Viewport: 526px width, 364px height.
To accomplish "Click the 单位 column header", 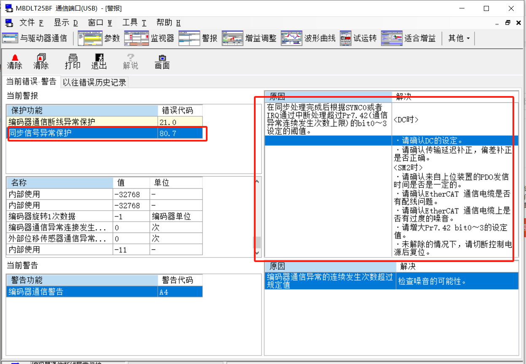I will (176, 183).
